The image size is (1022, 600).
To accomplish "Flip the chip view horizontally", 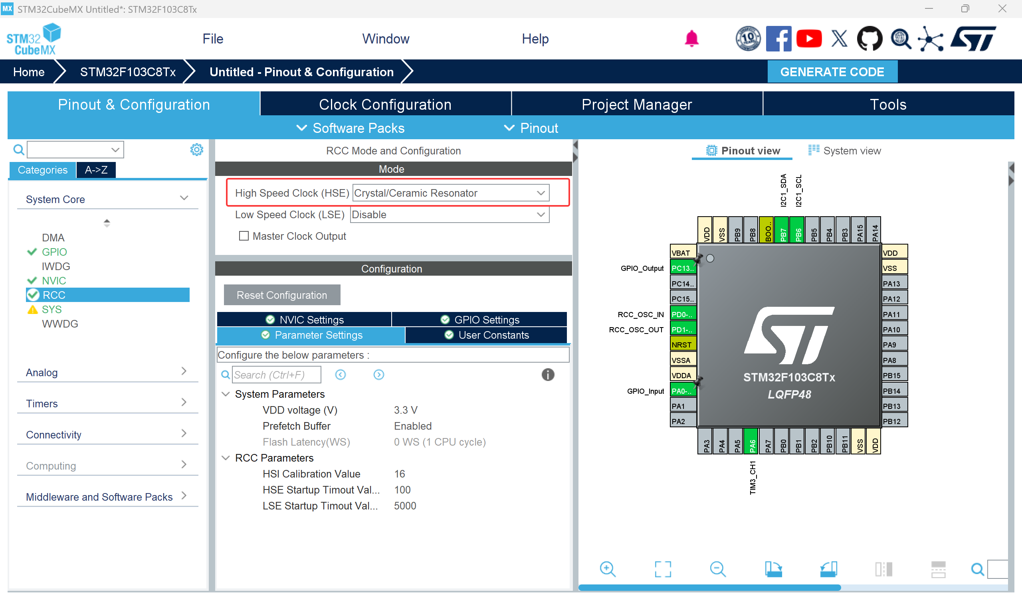I will pyautogui.click(x=883, y=569).
